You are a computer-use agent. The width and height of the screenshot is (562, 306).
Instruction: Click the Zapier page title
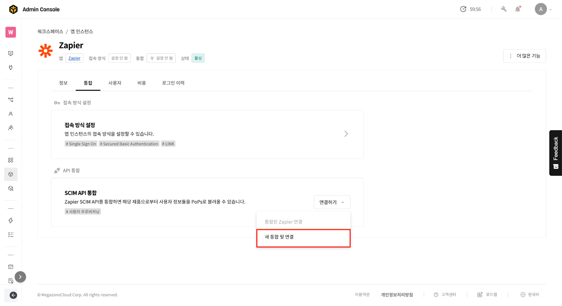tap(71, 45)
